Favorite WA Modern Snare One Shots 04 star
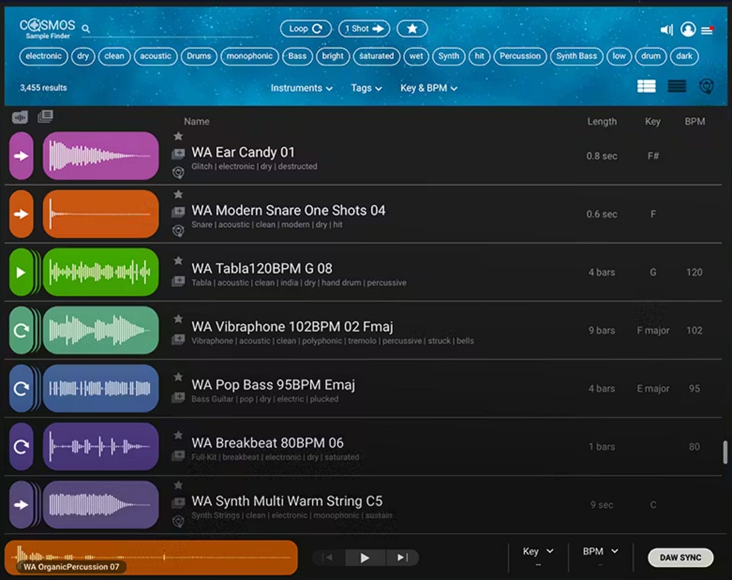This screenshot has height=580, width=732. point(178,195)
